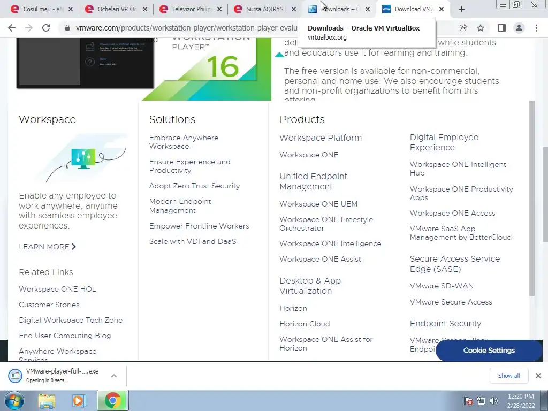Screen dimensions: 548x411
Task: Open Workspace ONE Assist link
Action: point(320,260)
